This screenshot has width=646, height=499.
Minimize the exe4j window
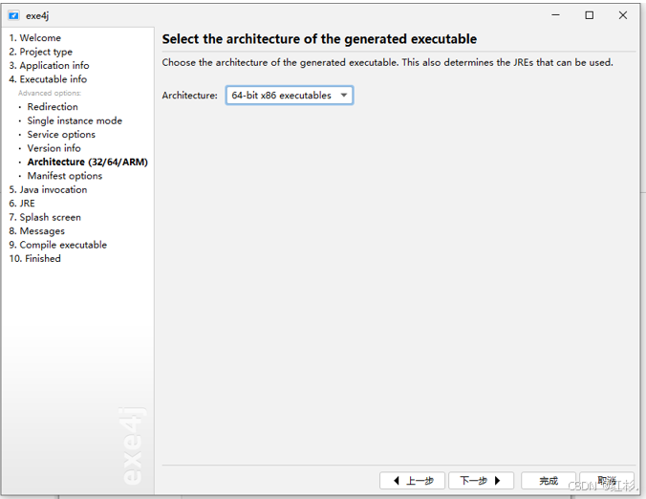(556, 15)
